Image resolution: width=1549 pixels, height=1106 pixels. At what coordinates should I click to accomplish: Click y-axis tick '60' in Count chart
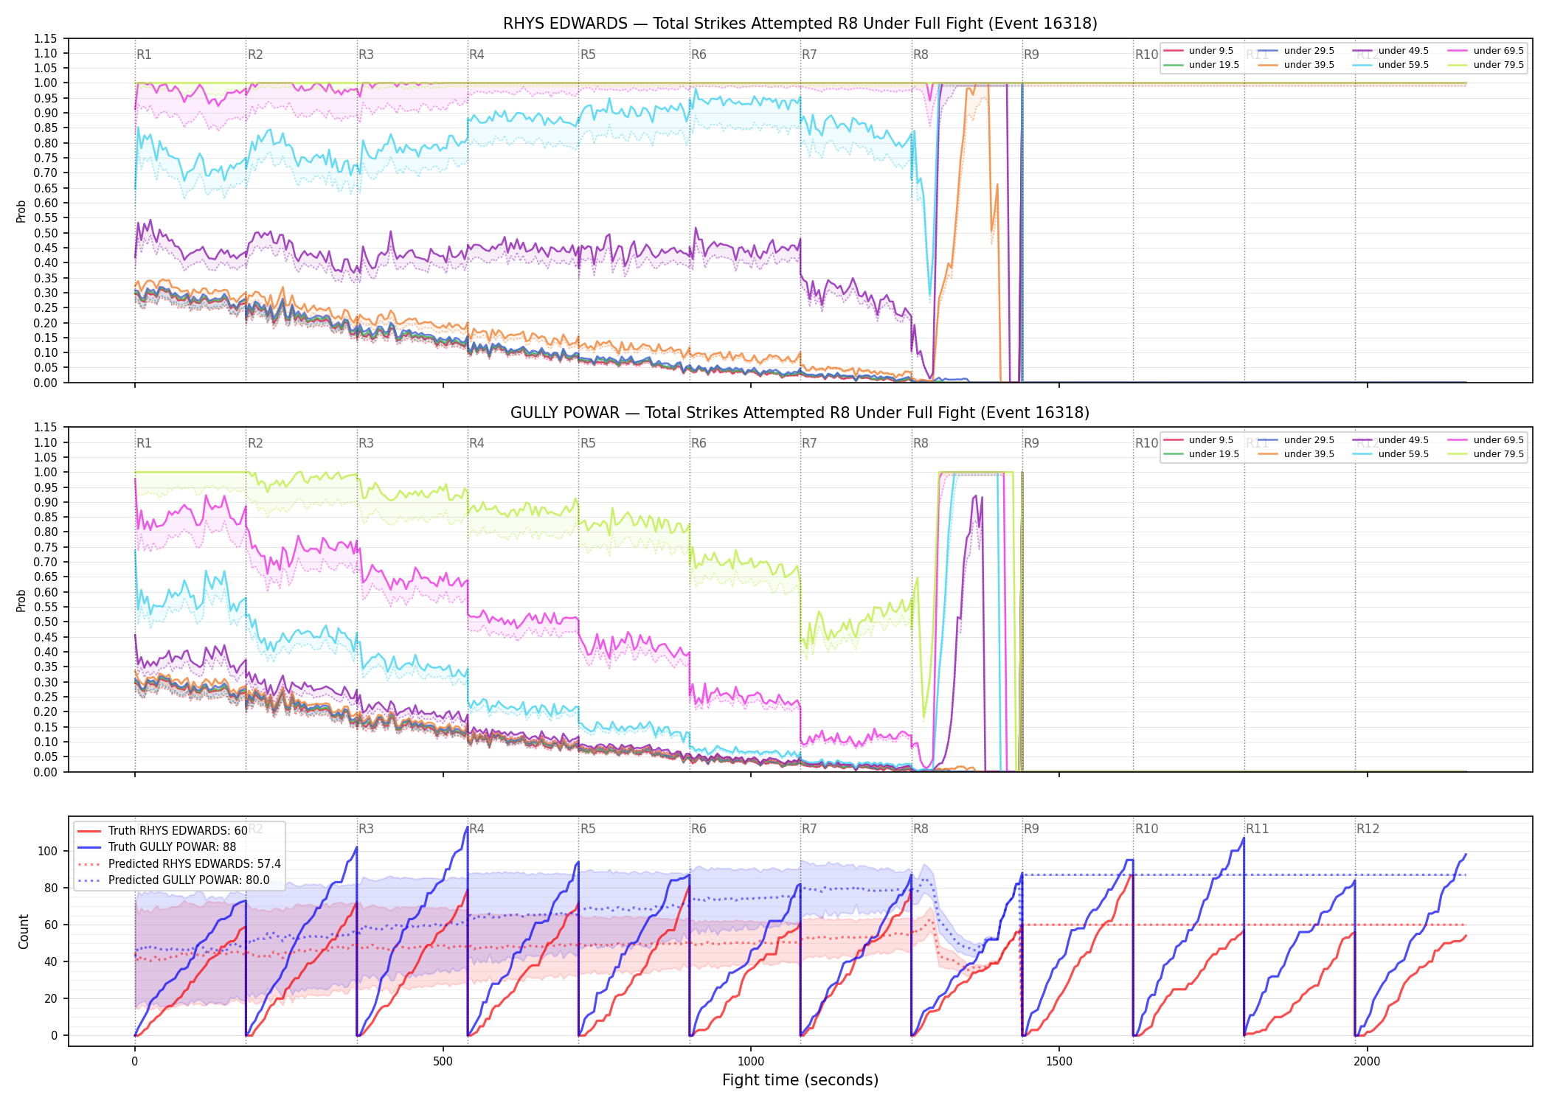click(x=51, y=925)
